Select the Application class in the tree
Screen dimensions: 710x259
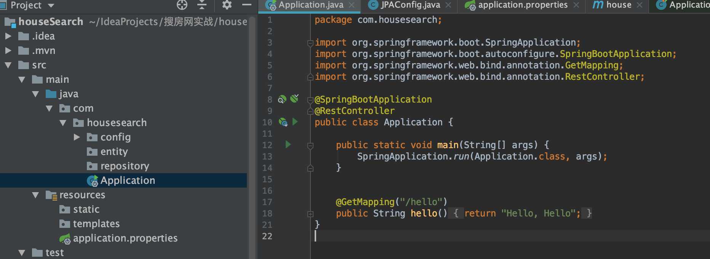pyautogui.click(x=123, y=180)
